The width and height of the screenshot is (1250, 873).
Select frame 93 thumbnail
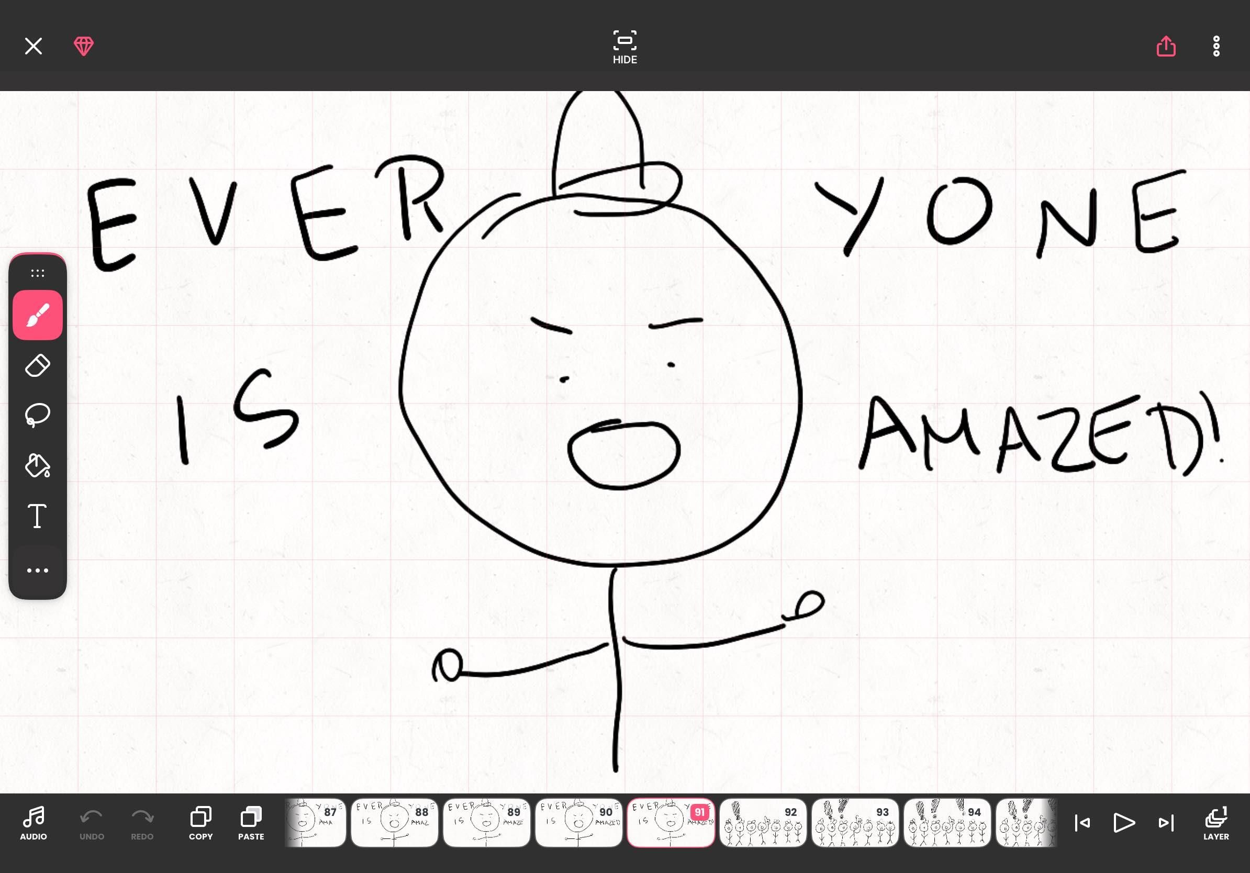point(855,823)
